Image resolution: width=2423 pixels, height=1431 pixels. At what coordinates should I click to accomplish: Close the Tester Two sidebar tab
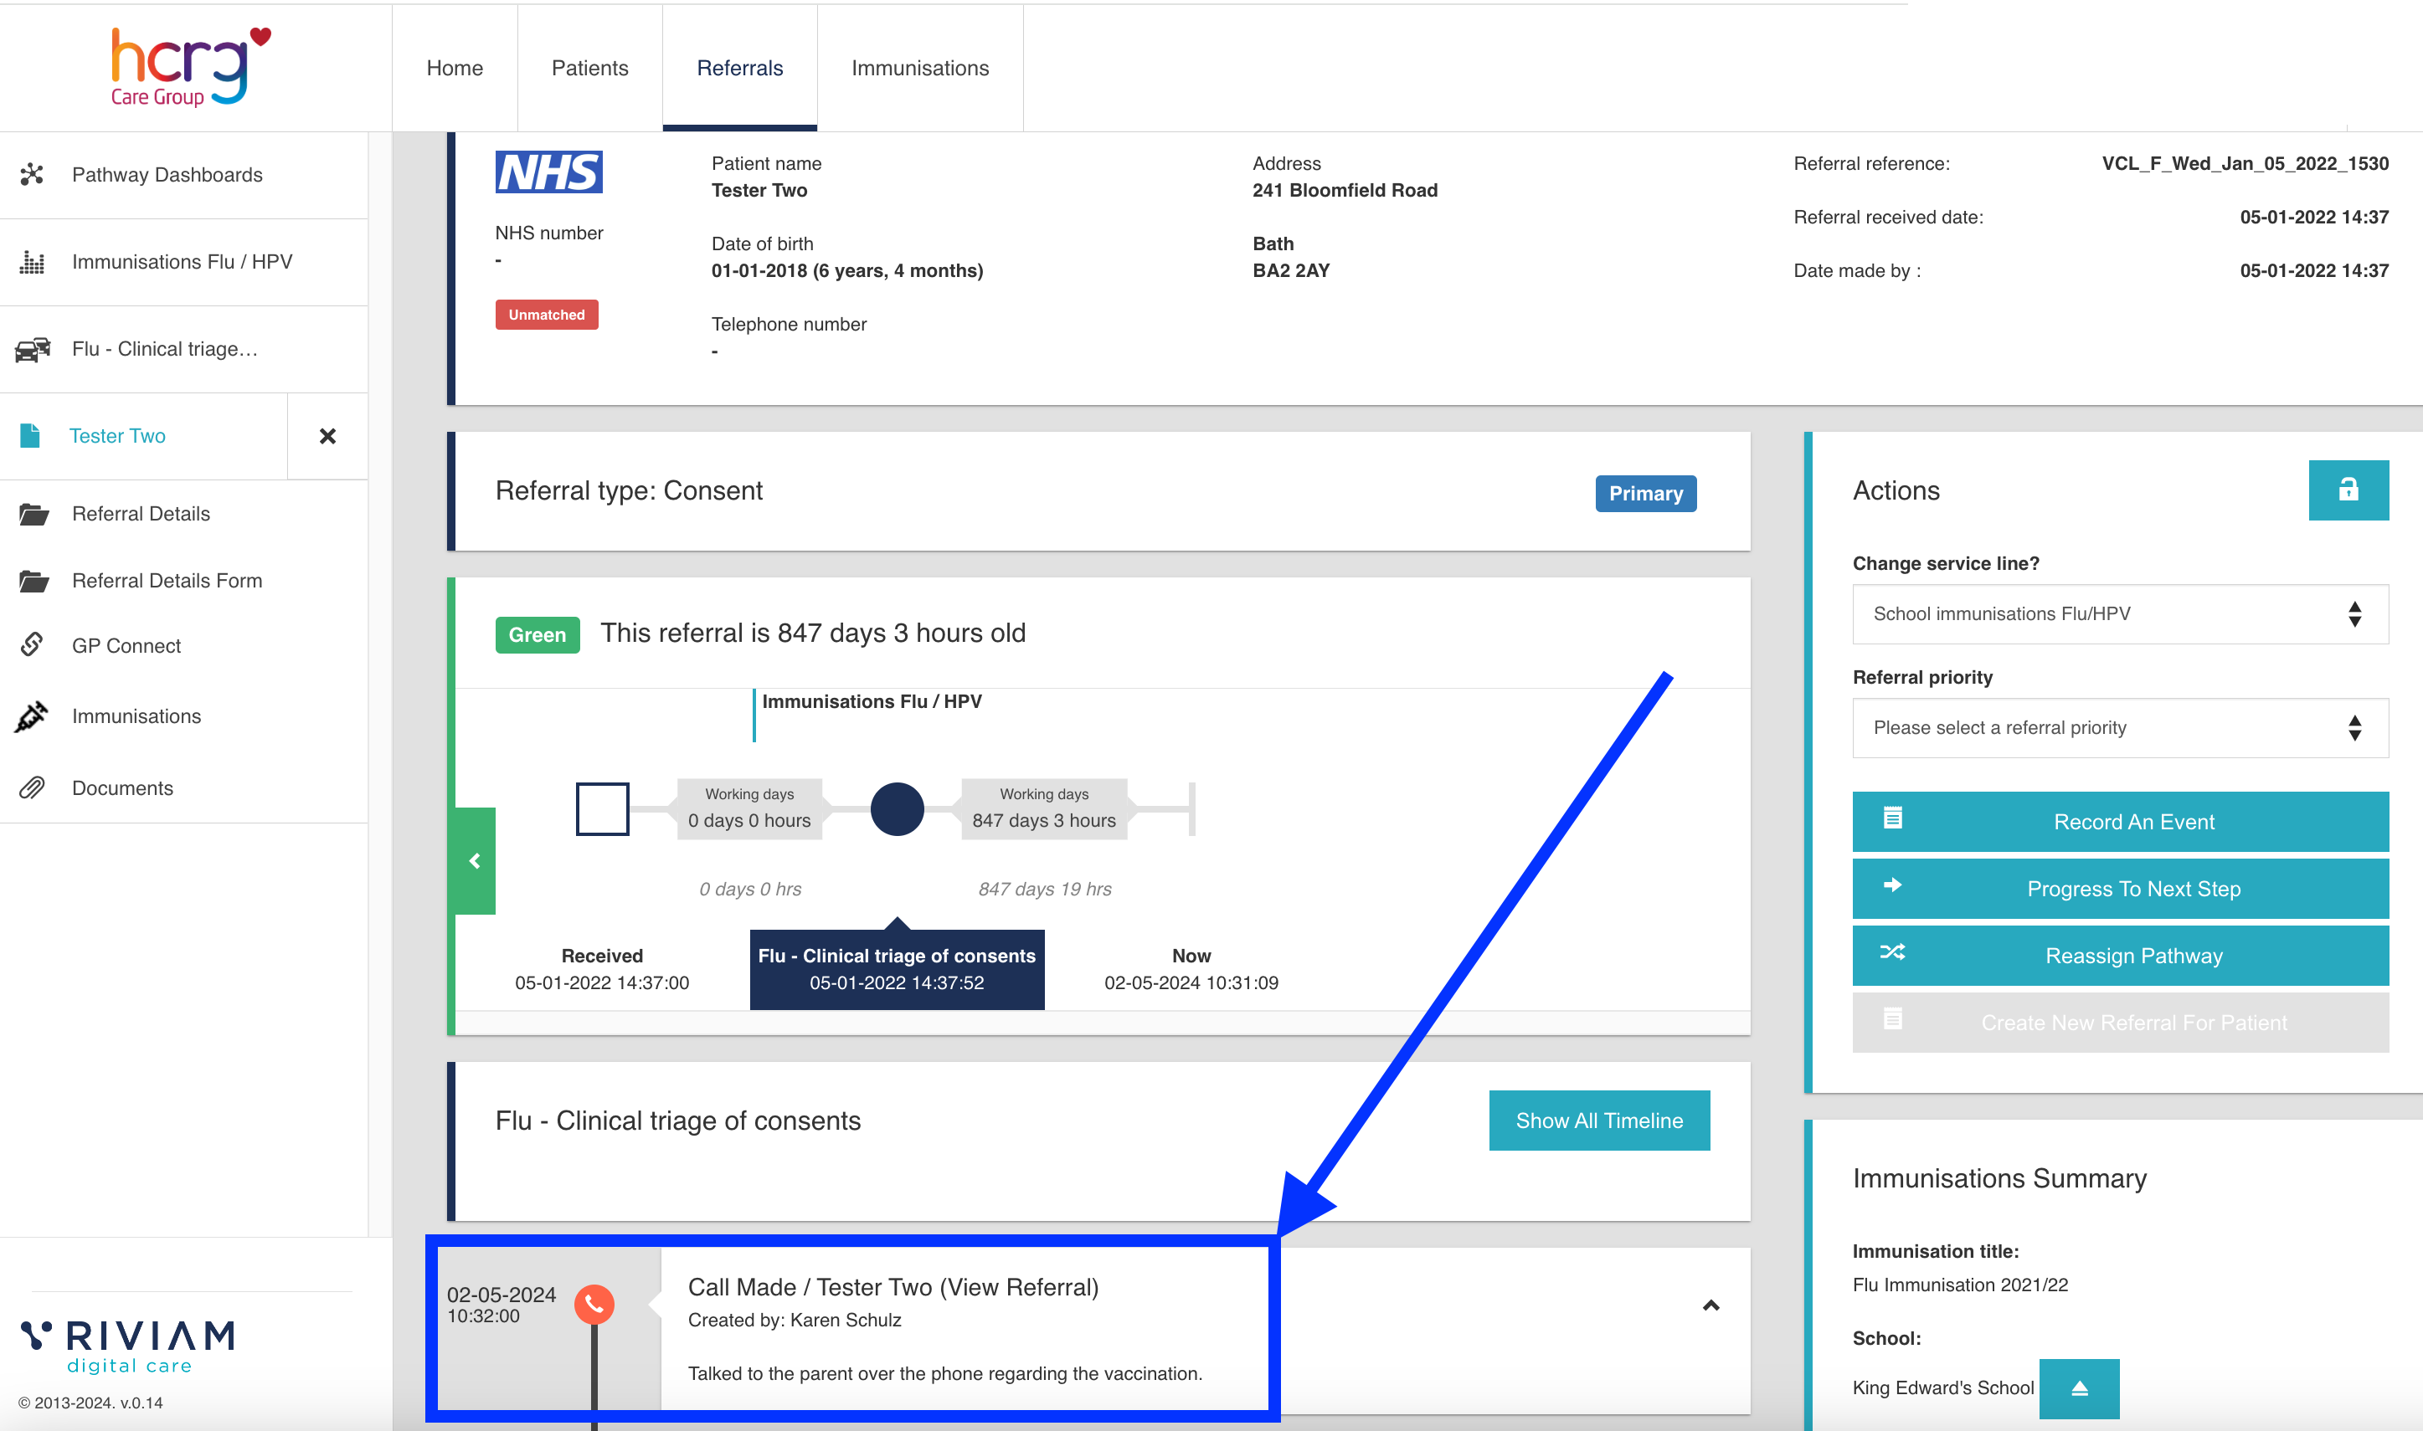pos(328,437)
